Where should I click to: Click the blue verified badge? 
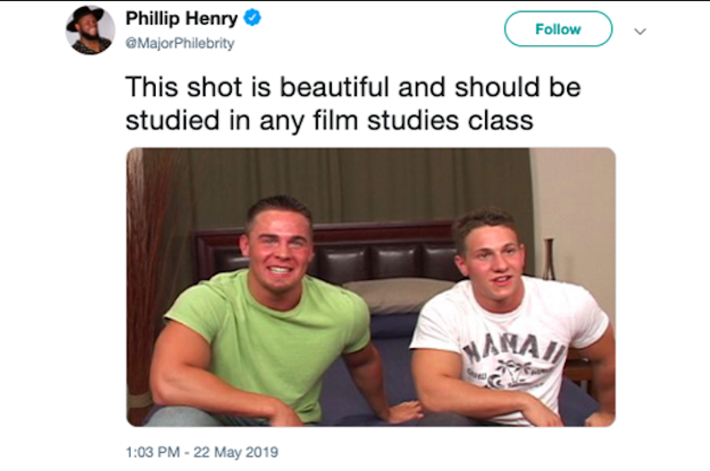coord(252,18)
